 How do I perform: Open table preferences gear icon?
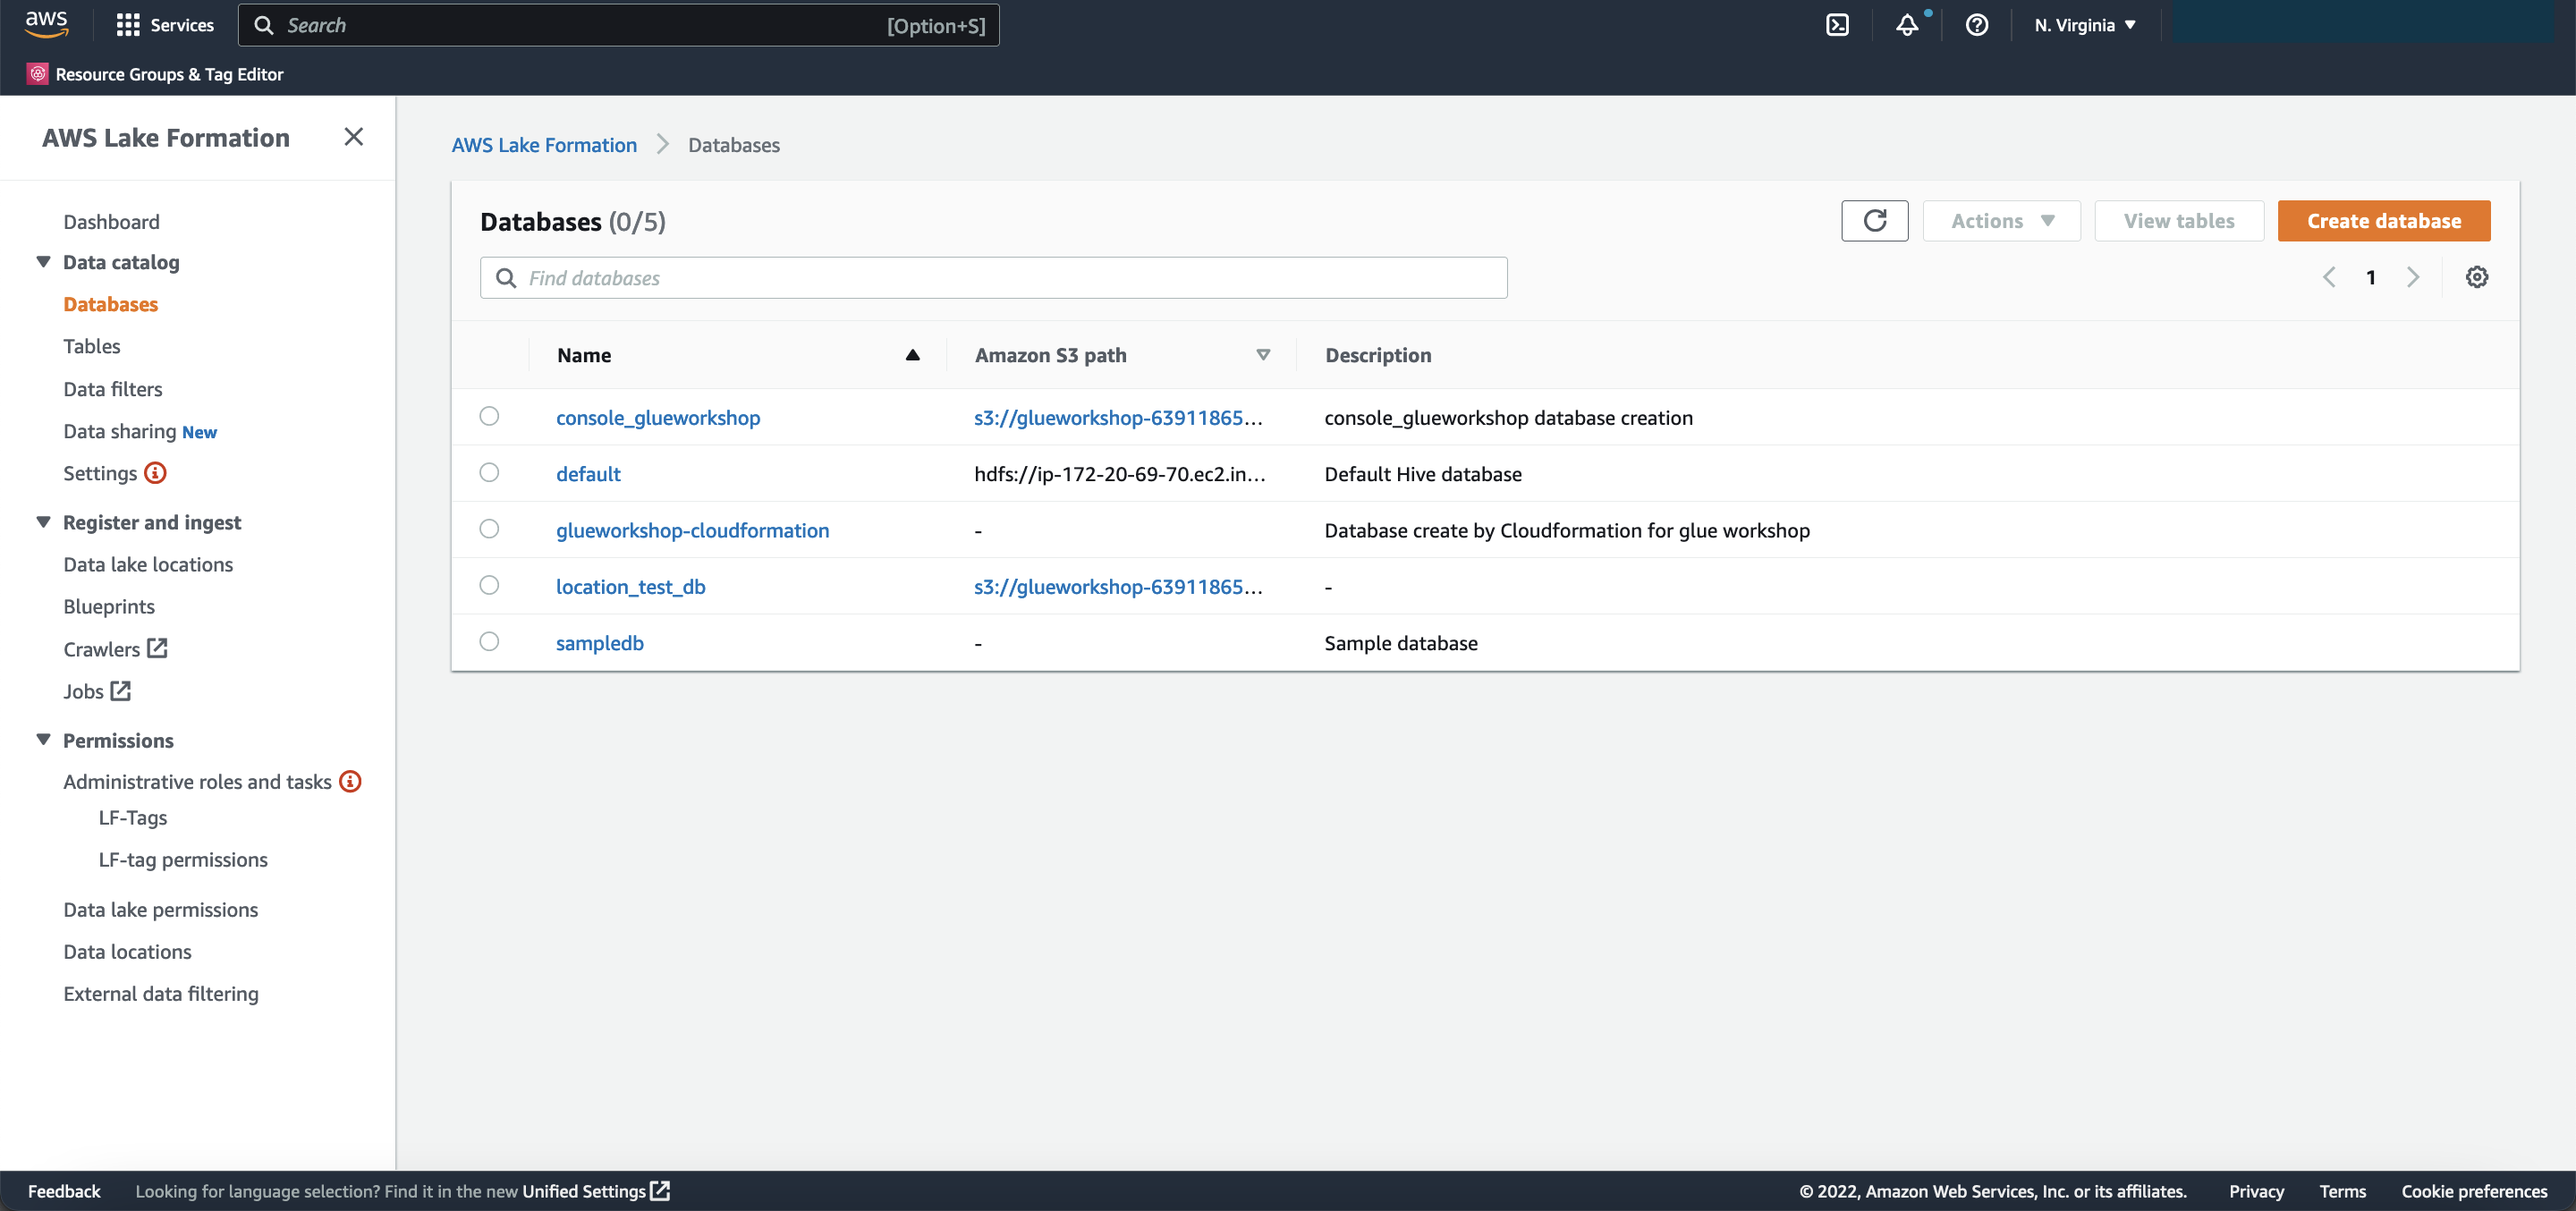tap(2476, 277)
